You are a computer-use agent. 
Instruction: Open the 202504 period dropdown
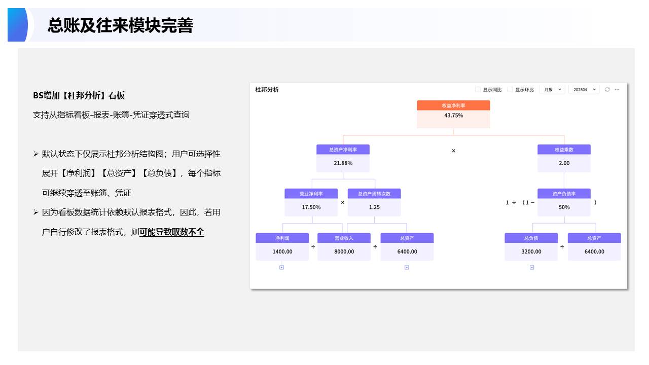(584, 90)
